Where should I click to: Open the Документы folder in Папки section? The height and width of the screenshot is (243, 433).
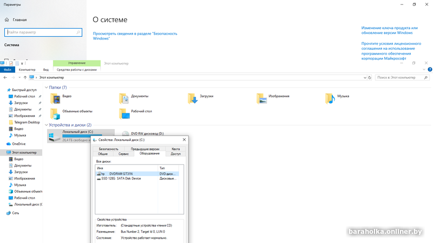click(124, 98)
